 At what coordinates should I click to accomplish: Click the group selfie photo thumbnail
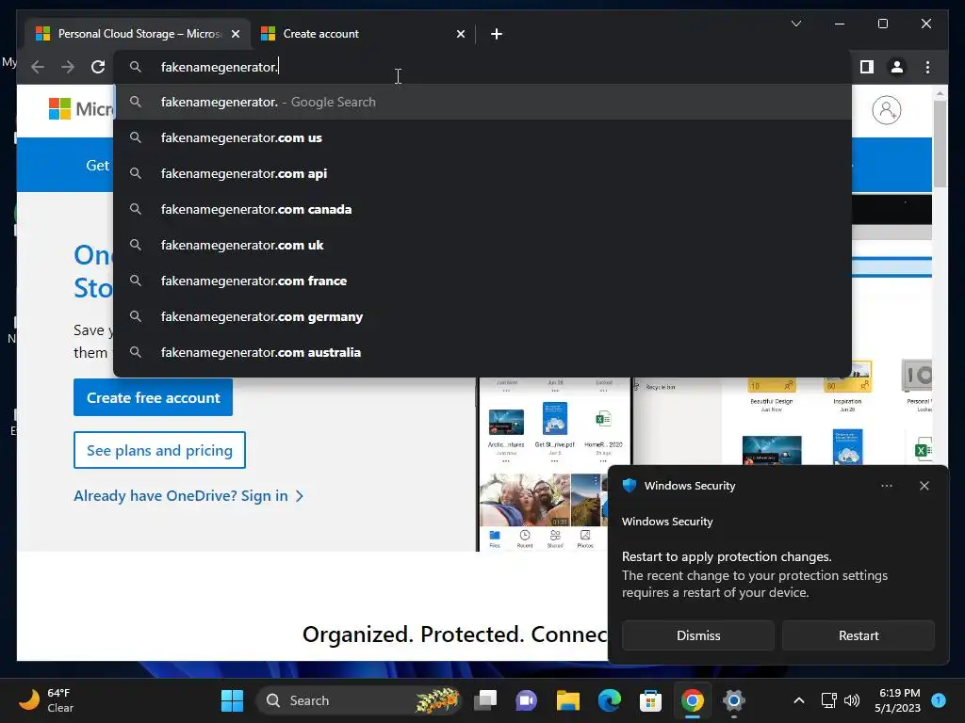tap(525, 499)
